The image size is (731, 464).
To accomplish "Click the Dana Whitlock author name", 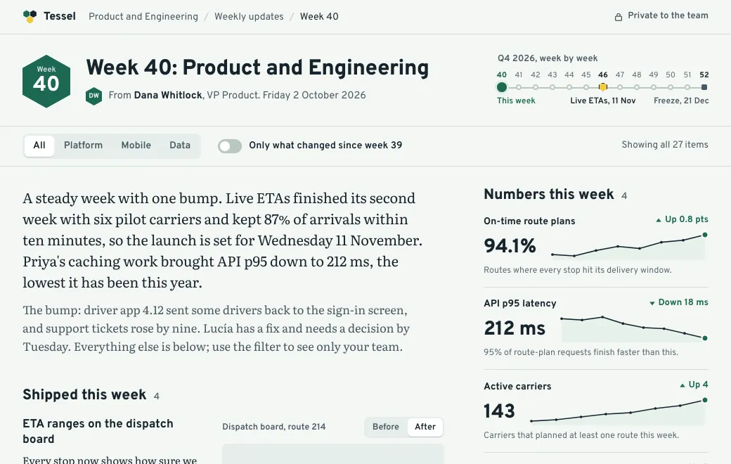I will 168,95.
